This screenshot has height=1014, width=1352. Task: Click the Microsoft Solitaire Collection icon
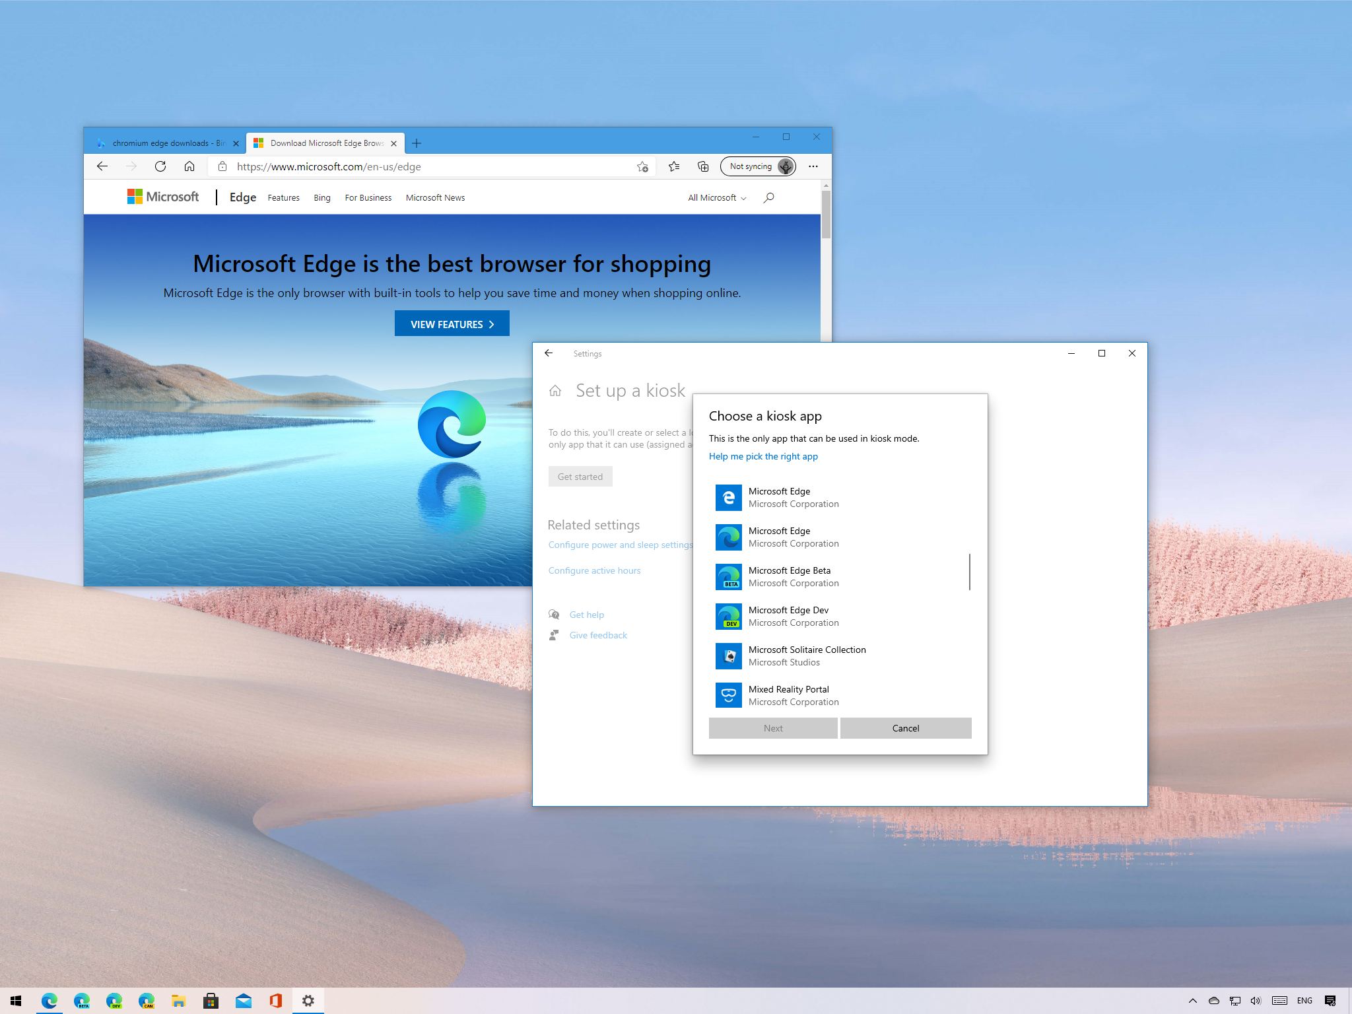coord(727,655)
